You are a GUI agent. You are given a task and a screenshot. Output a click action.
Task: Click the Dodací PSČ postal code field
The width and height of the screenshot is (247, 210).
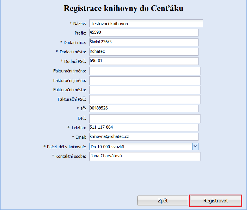click(144, 61)
